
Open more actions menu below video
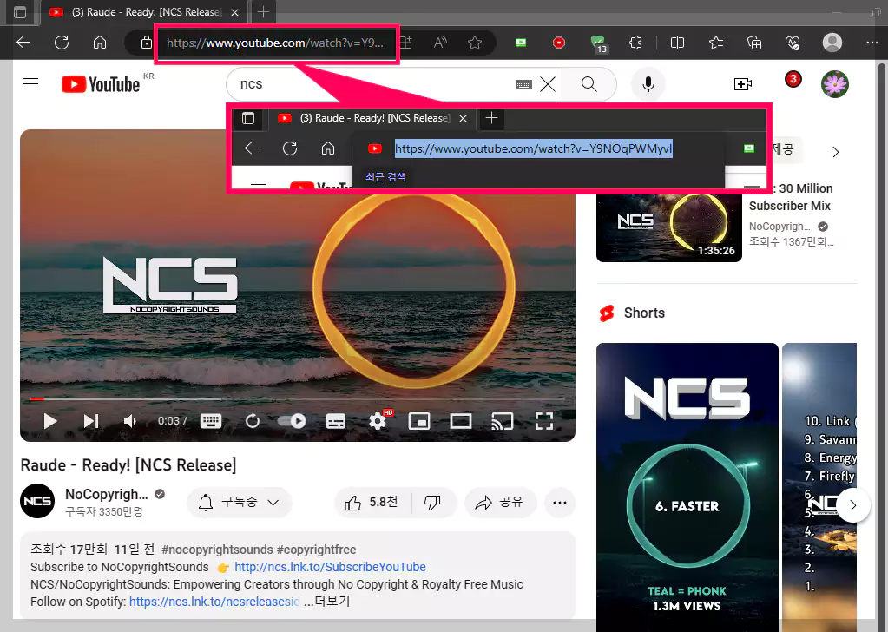(560, 503)
